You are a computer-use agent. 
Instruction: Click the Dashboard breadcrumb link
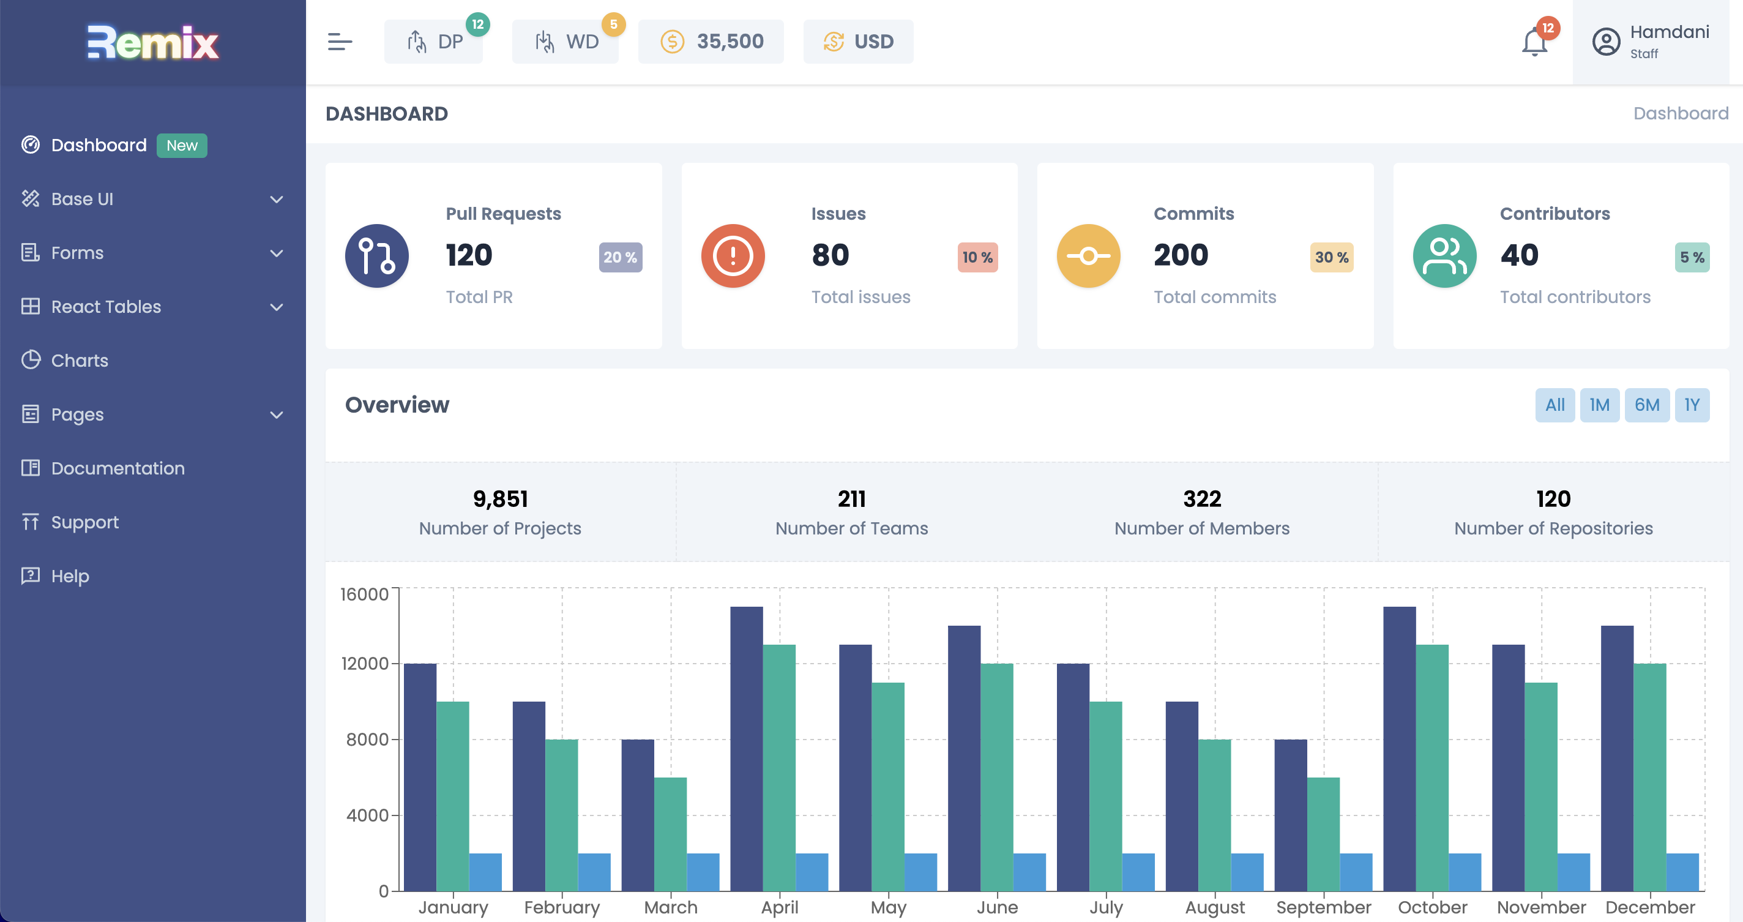tap(1681, 113)
